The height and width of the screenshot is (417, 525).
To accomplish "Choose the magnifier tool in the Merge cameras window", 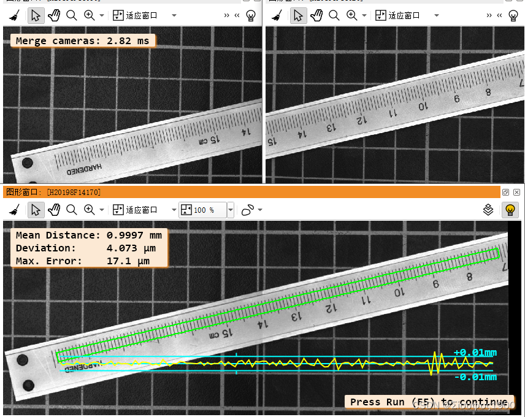I will [71, 15].
